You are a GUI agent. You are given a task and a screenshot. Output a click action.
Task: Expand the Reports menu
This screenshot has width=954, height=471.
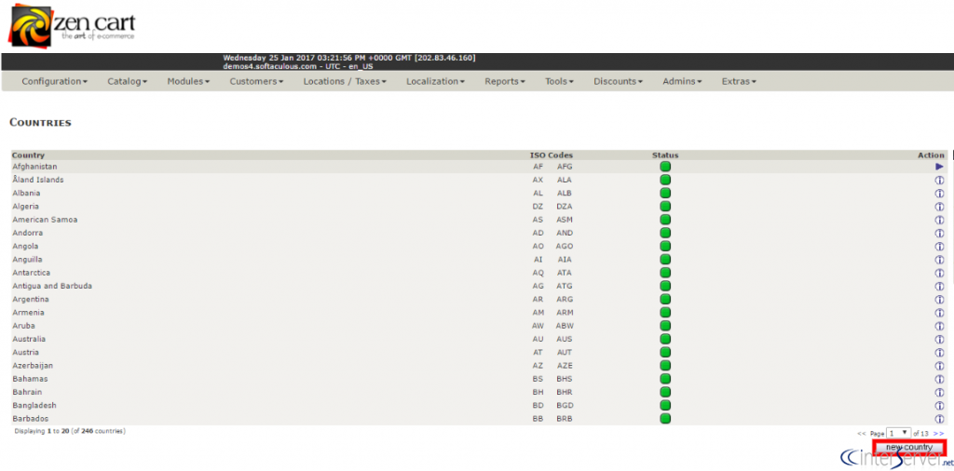(505, 81)
